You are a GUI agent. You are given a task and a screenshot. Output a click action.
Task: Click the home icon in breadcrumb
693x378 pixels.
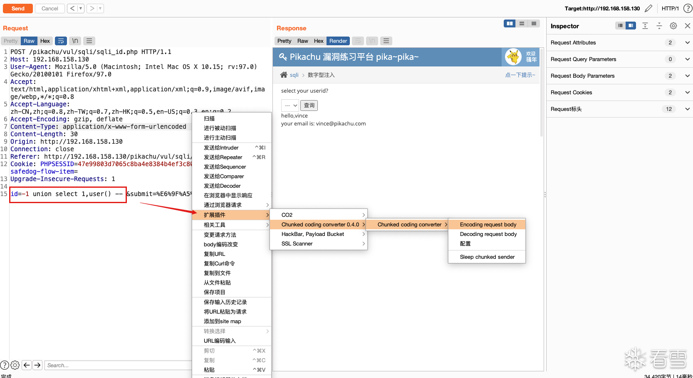(284, 75)
